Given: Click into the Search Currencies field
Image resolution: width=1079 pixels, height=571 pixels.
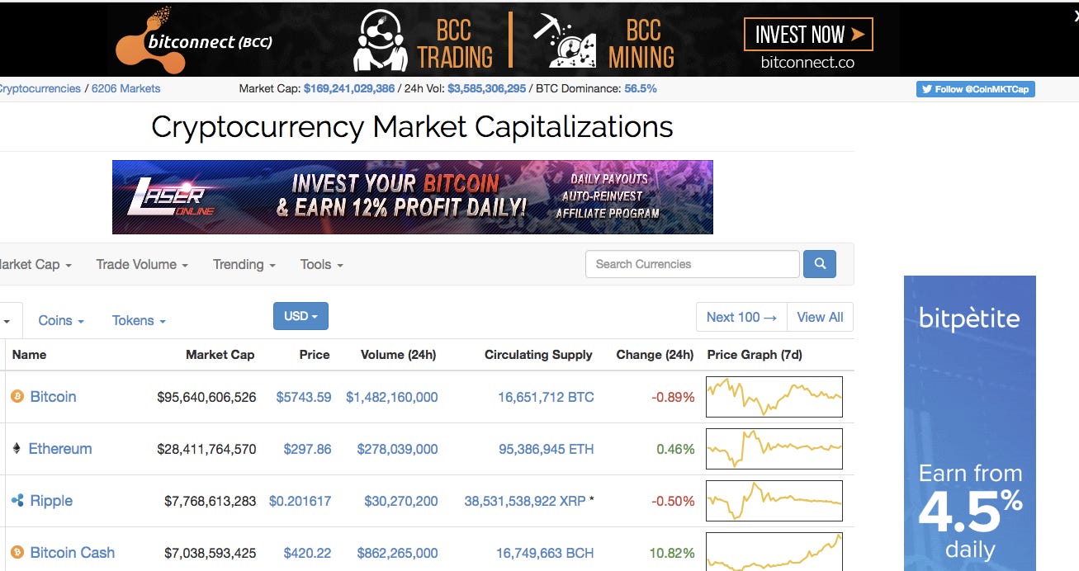Looking at the screenshot, I should (x=693, y=264).
